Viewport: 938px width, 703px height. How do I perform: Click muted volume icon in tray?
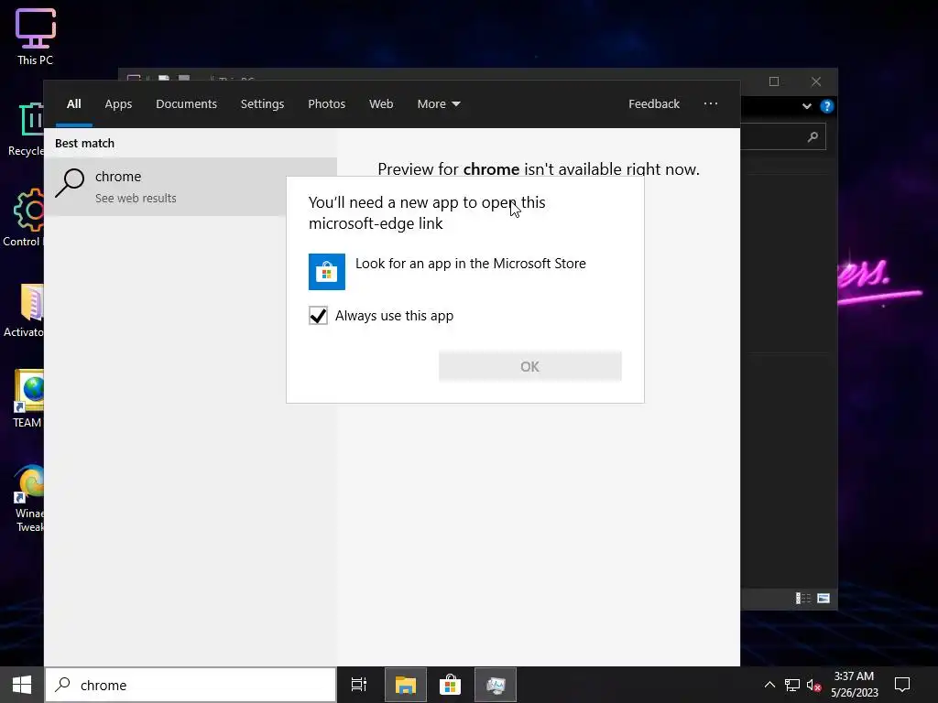pyautogui.click(x=813, y=685)
